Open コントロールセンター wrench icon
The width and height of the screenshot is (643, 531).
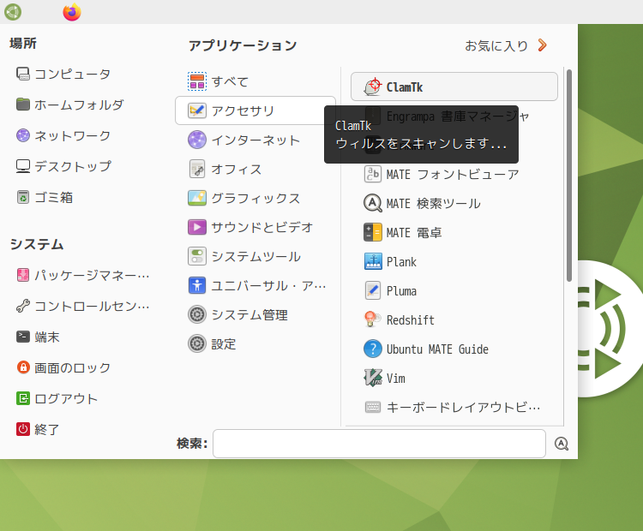pos(23,306)
